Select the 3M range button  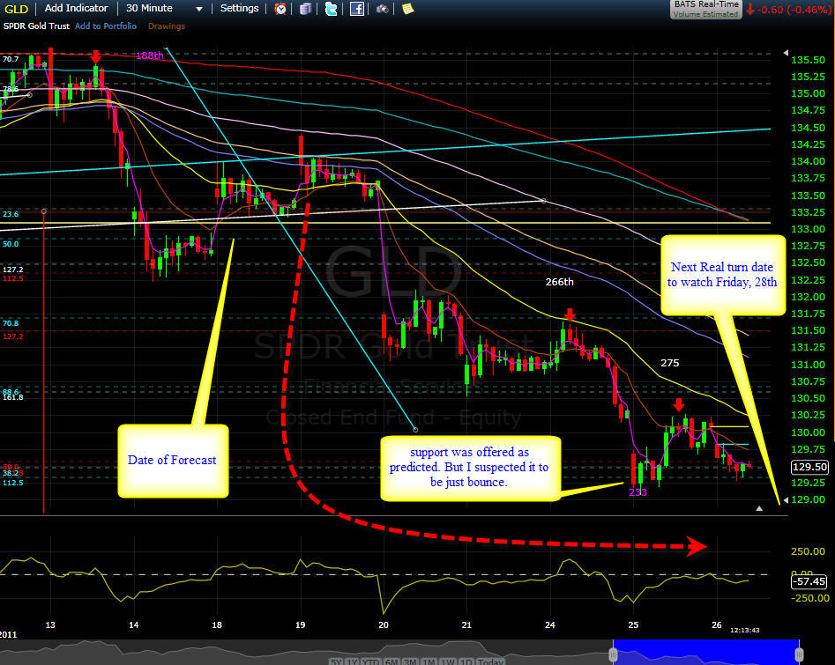(x=410, y=661)
